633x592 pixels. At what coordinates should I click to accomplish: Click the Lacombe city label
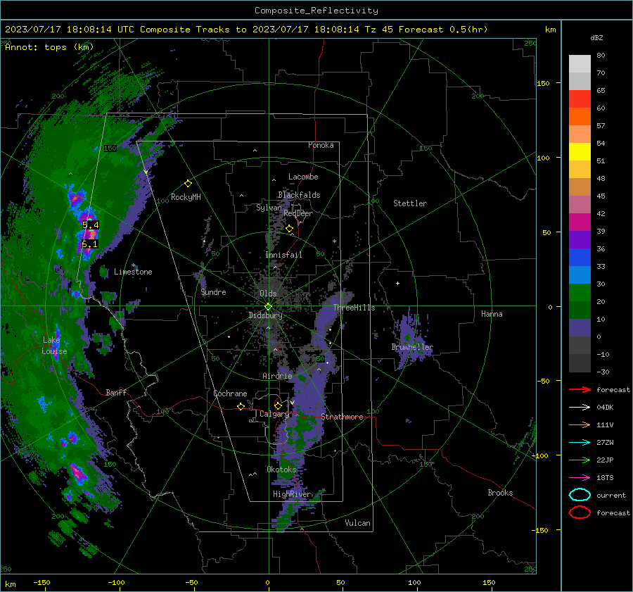click(303, 177)
